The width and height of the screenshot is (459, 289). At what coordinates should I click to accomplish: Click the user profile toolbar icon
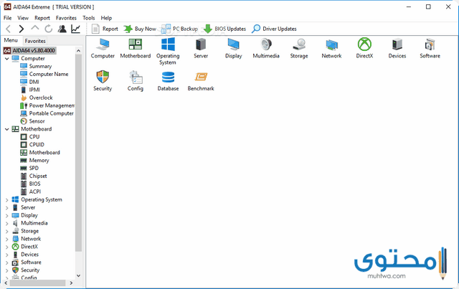point(62,29)
